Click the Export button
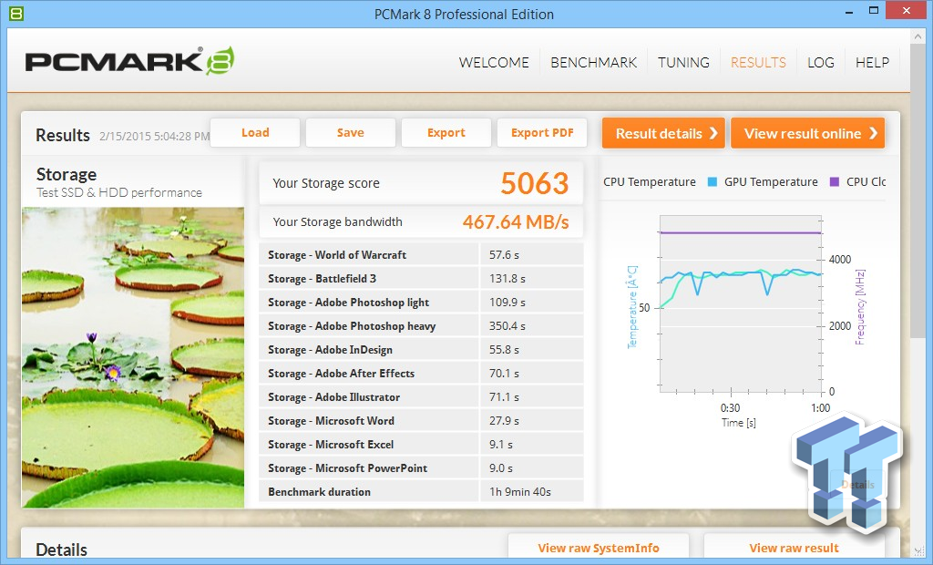 coord(446,133)
